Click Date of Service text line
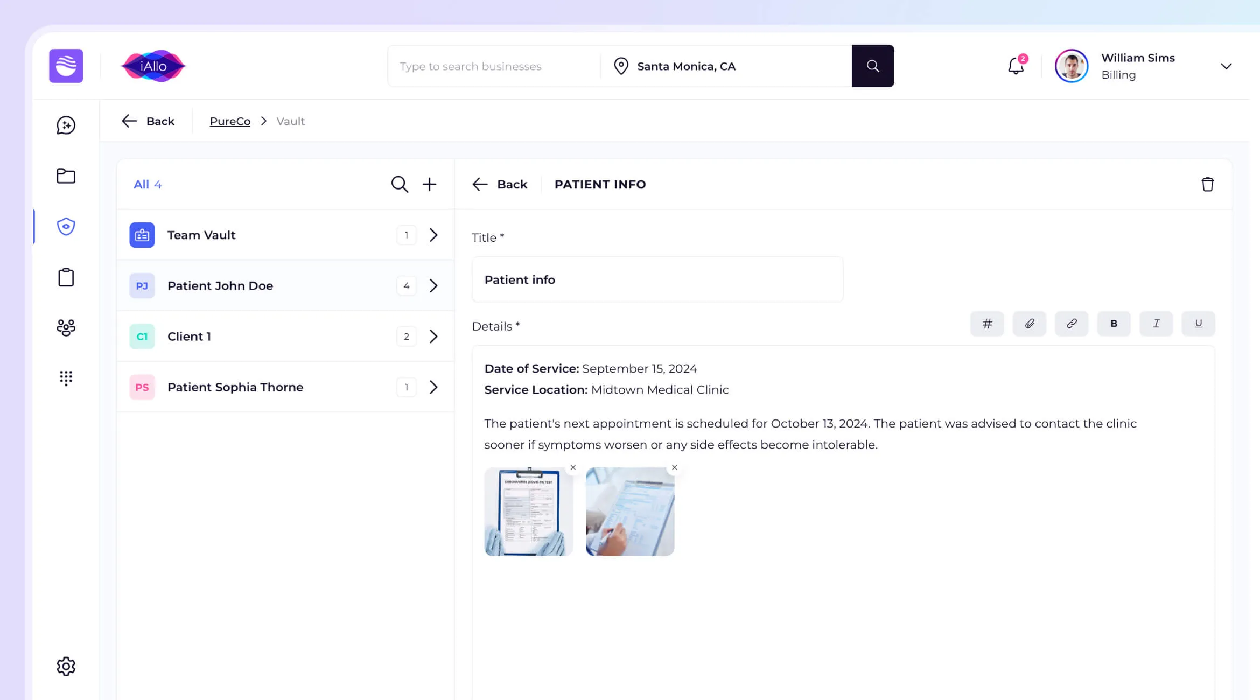 (590, 368)
